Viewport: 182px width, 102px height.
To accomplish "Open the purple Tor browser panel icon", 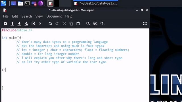I will pos(41,3).
